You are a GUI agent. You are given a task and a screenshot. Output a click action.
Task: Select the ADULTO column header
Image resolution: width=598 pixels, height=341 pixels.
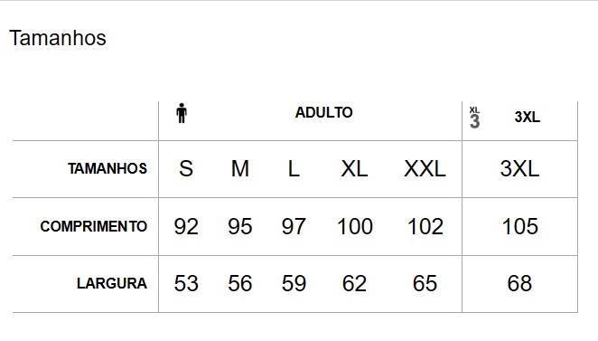point(323,113)
